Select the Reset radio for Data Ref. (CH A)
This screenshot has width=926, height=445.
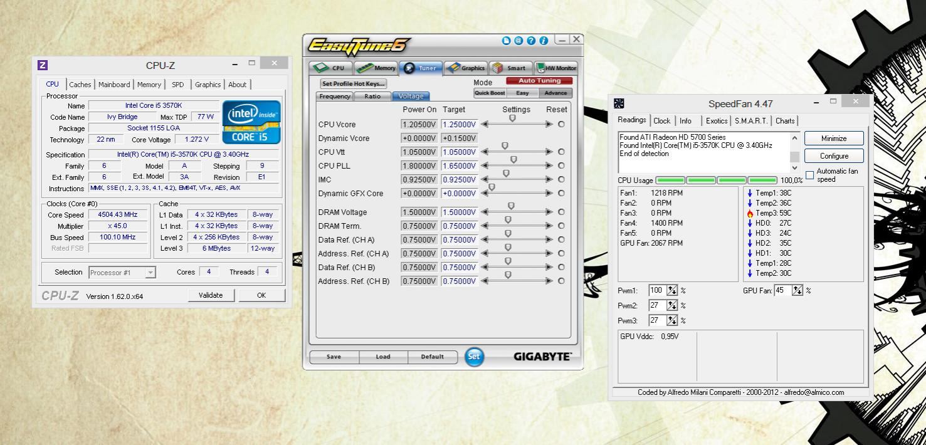click(x=561, y=239)
